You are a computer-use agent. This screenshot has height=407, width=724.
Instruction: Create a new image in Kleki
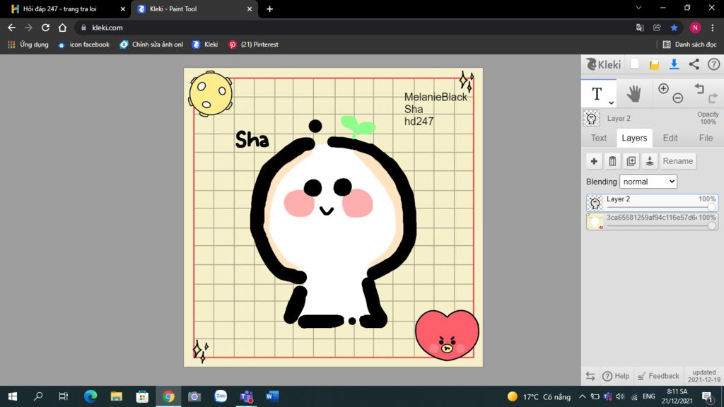point(634,64)
